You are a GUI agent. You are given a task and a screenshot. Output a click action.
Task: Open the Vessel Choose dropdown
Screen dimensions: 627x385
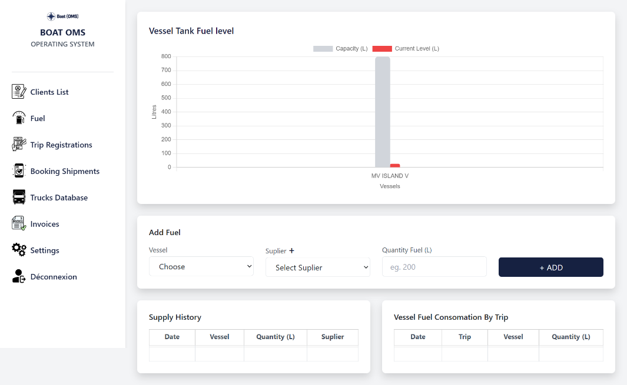(201, 266)
